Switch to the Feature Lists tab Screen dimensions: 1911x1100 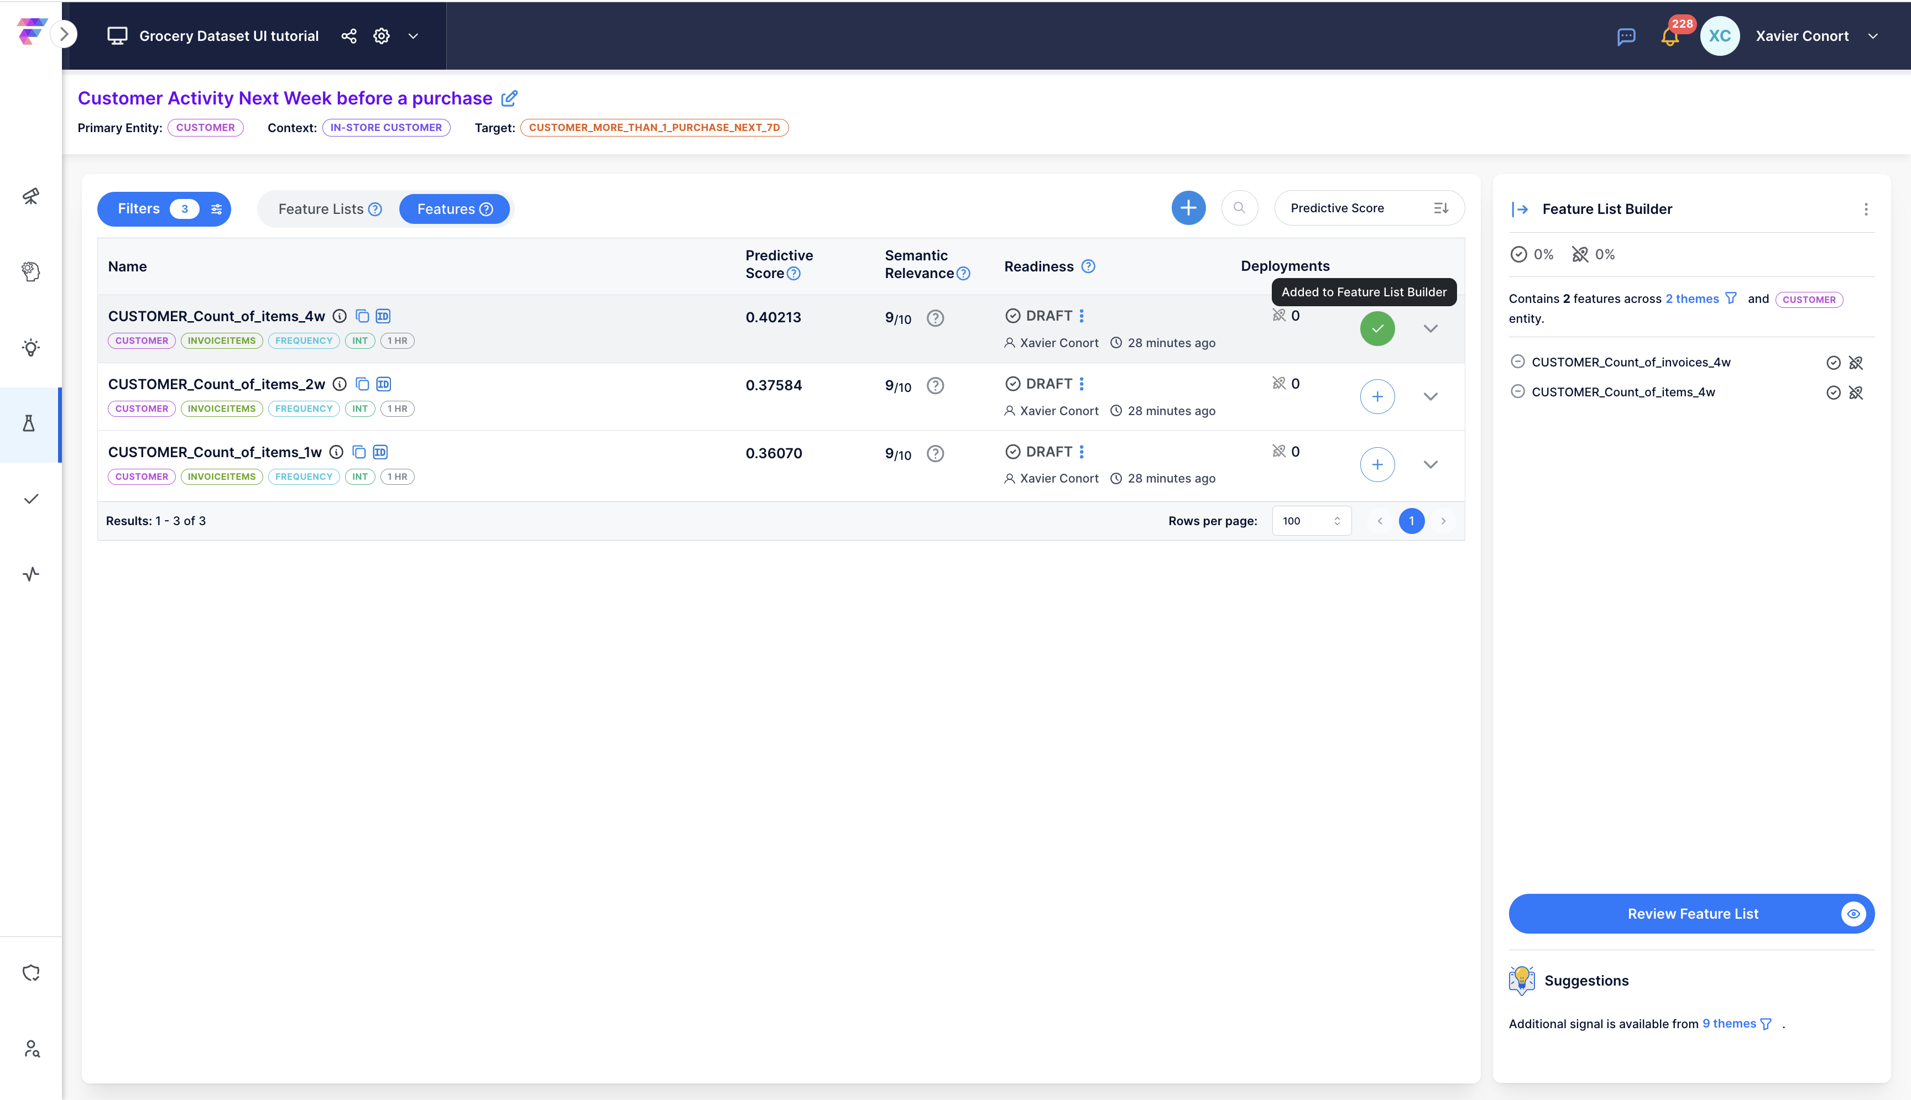click(330, 209)
